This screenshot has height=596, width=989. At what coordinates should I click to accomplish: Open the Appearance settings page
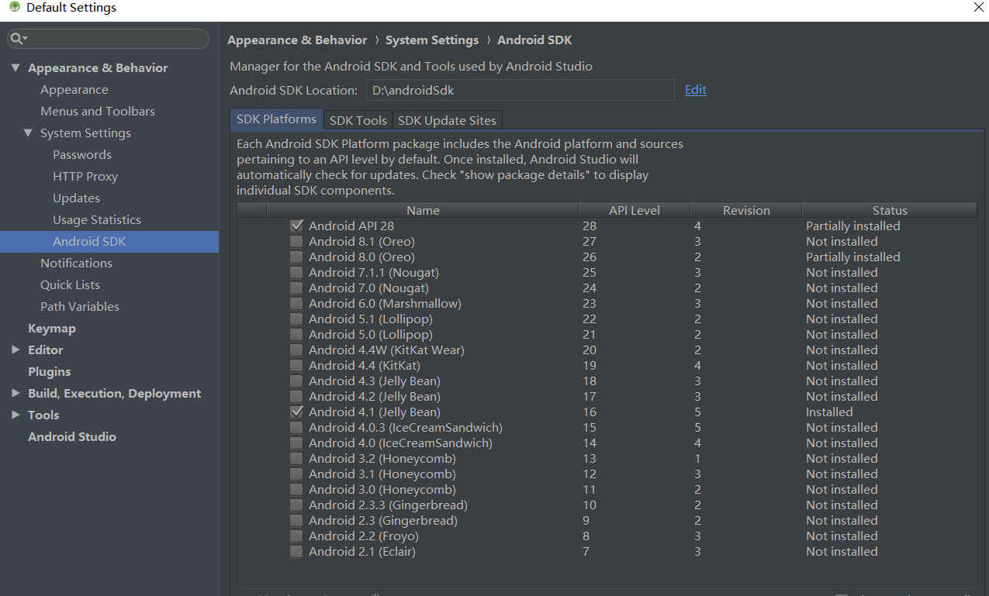[x=74, y=90]
